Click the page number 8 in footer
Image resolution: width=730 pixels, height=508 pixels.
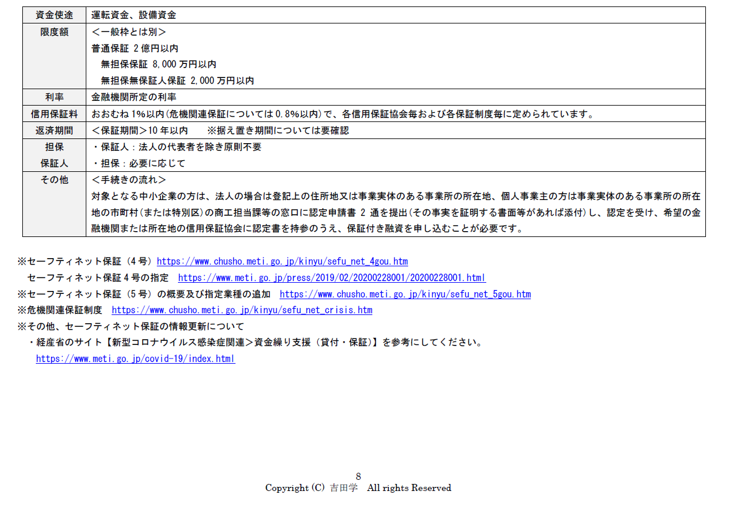358,476
